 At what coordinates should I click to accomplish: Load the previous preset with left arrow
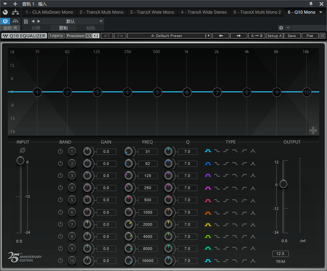click(x=221, y=35)
